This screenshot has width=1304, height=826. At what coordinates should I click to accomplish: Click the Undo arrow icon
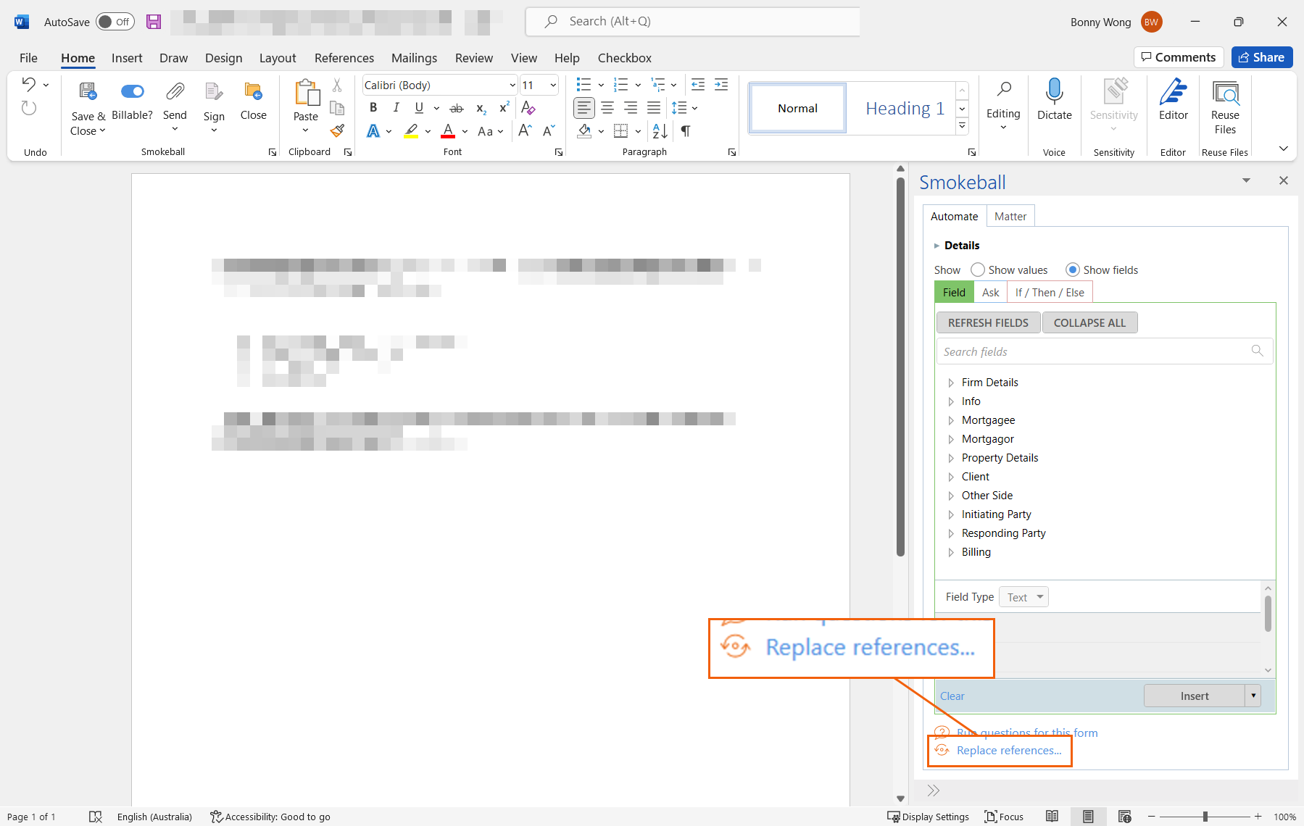pos(28,84)
